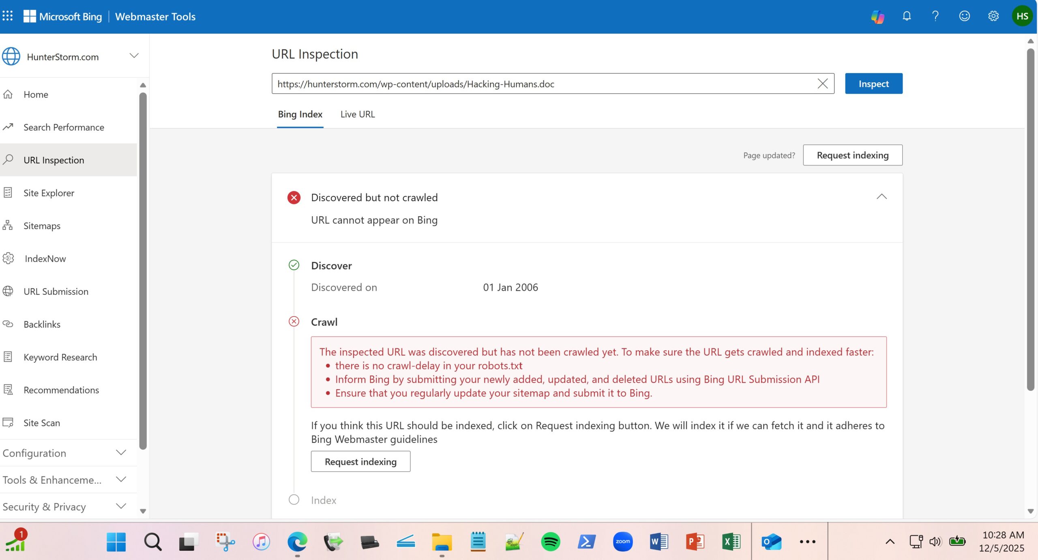
Task: Click the help question mark icon
Action: tap(935, 16)
